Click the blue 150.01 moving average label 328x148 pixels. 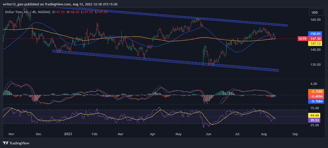(x=315, y=34)
